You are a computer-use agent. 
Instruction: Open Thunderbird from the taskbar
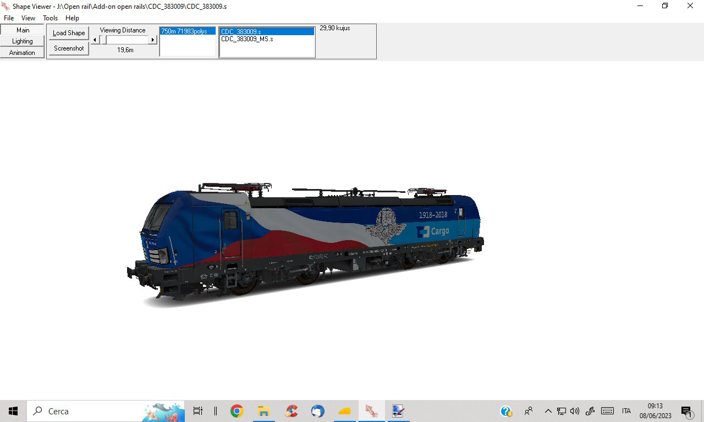coord(317,411)
